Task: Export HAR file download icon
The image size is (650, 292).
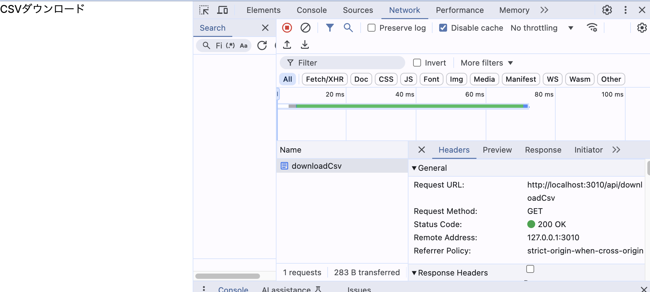Action: coord(305,45)
